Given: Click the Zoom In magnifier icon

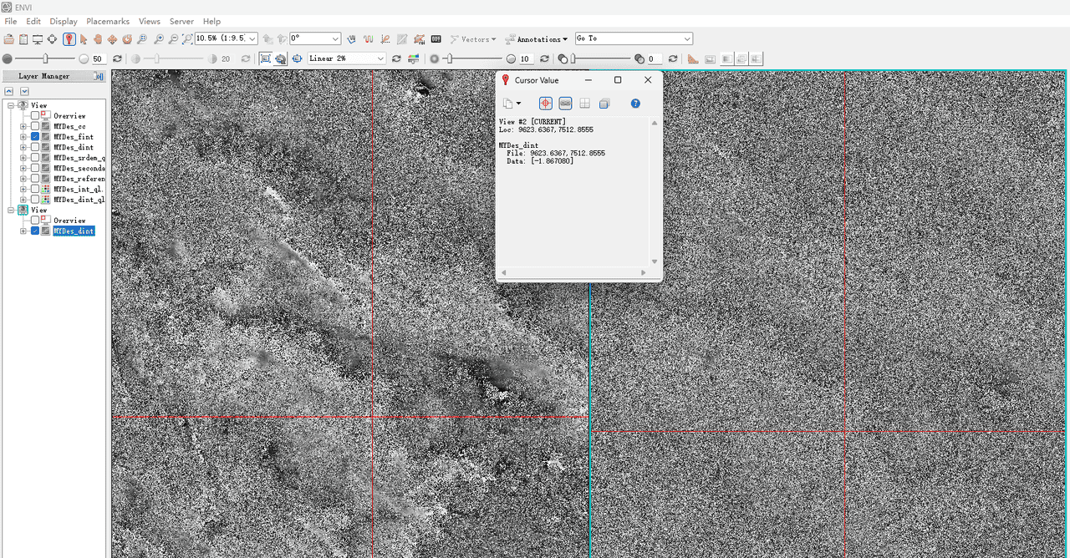Looking at the screenshot, I should (x=157, y=39).
